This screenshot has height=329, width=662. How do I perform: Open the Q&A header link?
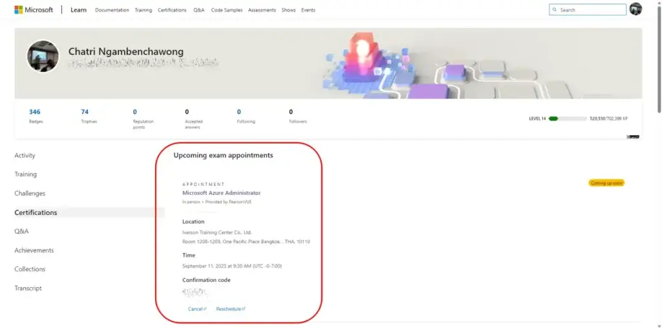click(199, 10)
